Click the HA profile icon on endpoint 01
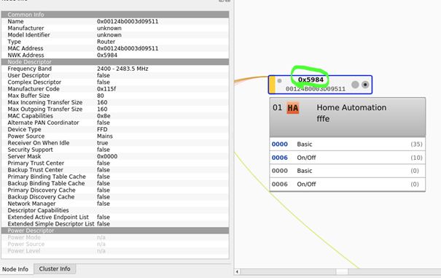Screen dimensions: 441x278 click(x=292, y=108)
